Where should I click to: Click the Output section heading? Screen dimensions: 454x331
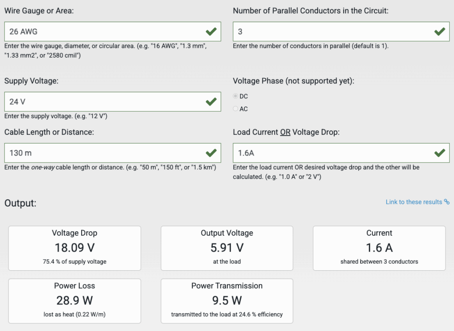pyautogui.click(x=20, y=203)
